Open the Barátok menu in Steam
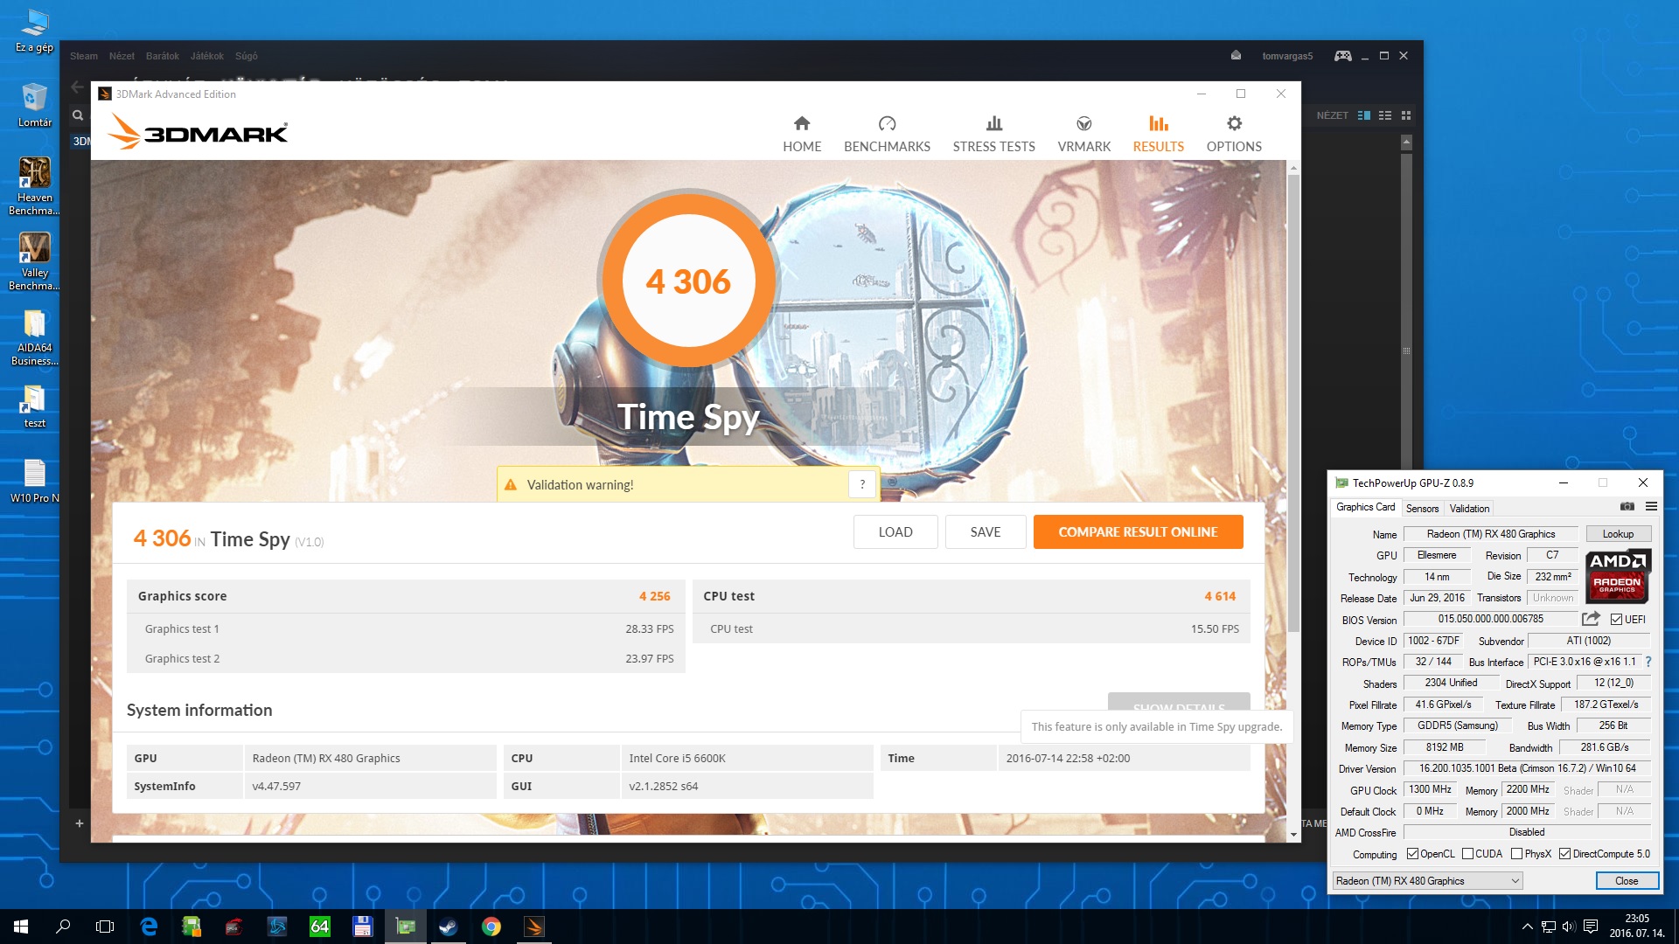This screenshot has width=1679, height=944. 163,56
